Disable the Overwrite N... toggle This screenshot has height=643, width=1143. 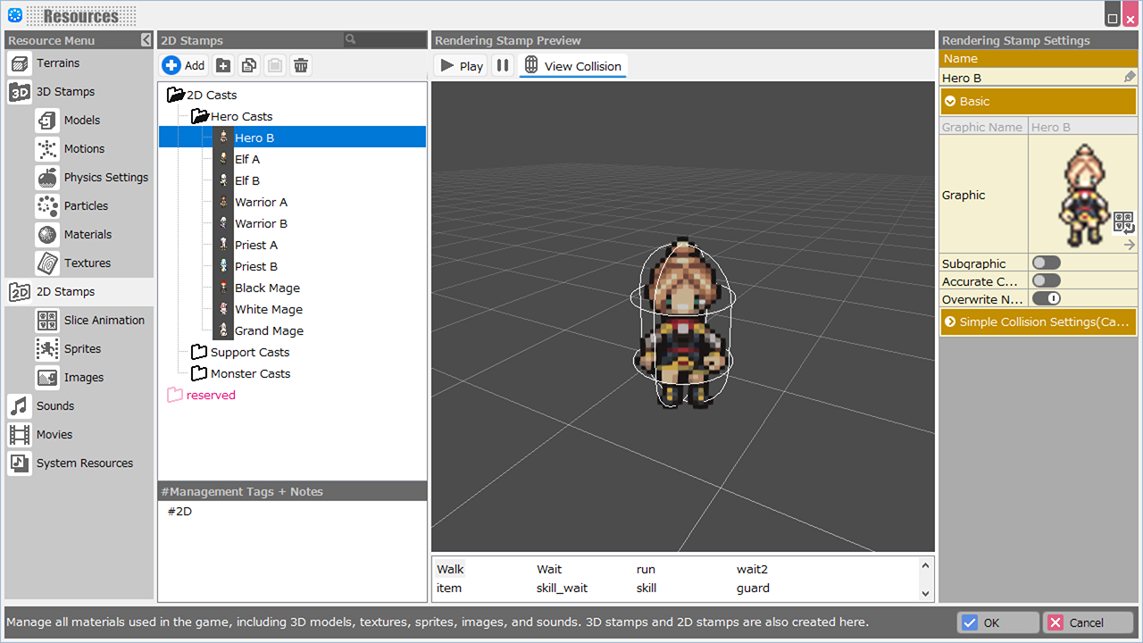coord(1046,299)
